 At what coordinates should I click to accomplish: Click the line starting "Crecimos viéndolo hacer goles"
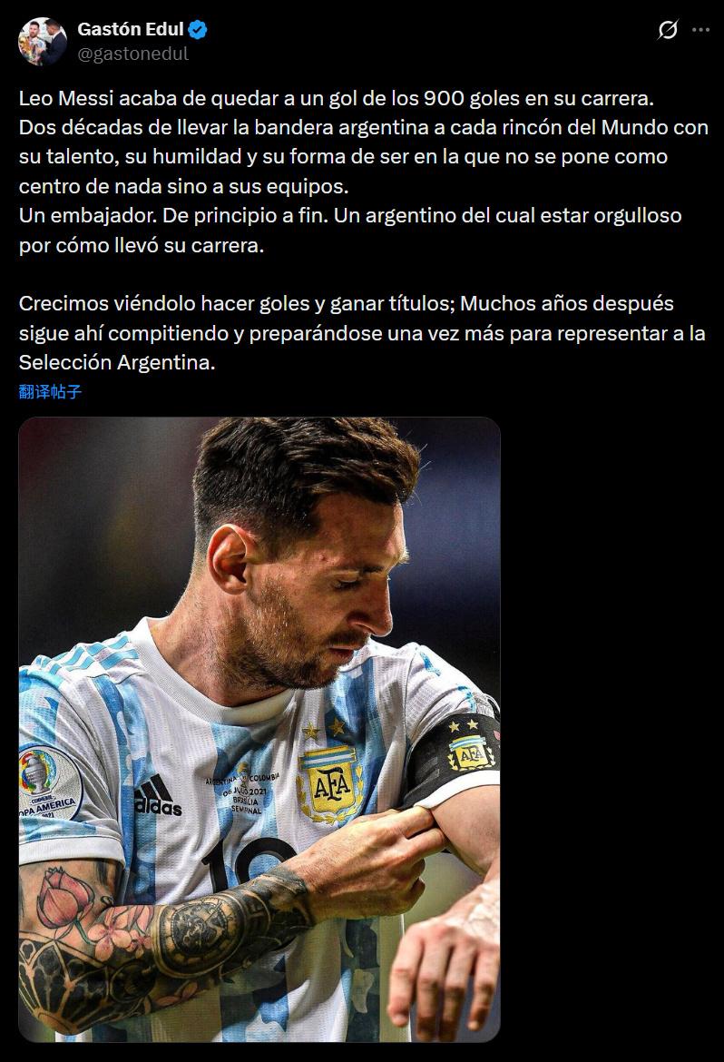click(346, 303)
